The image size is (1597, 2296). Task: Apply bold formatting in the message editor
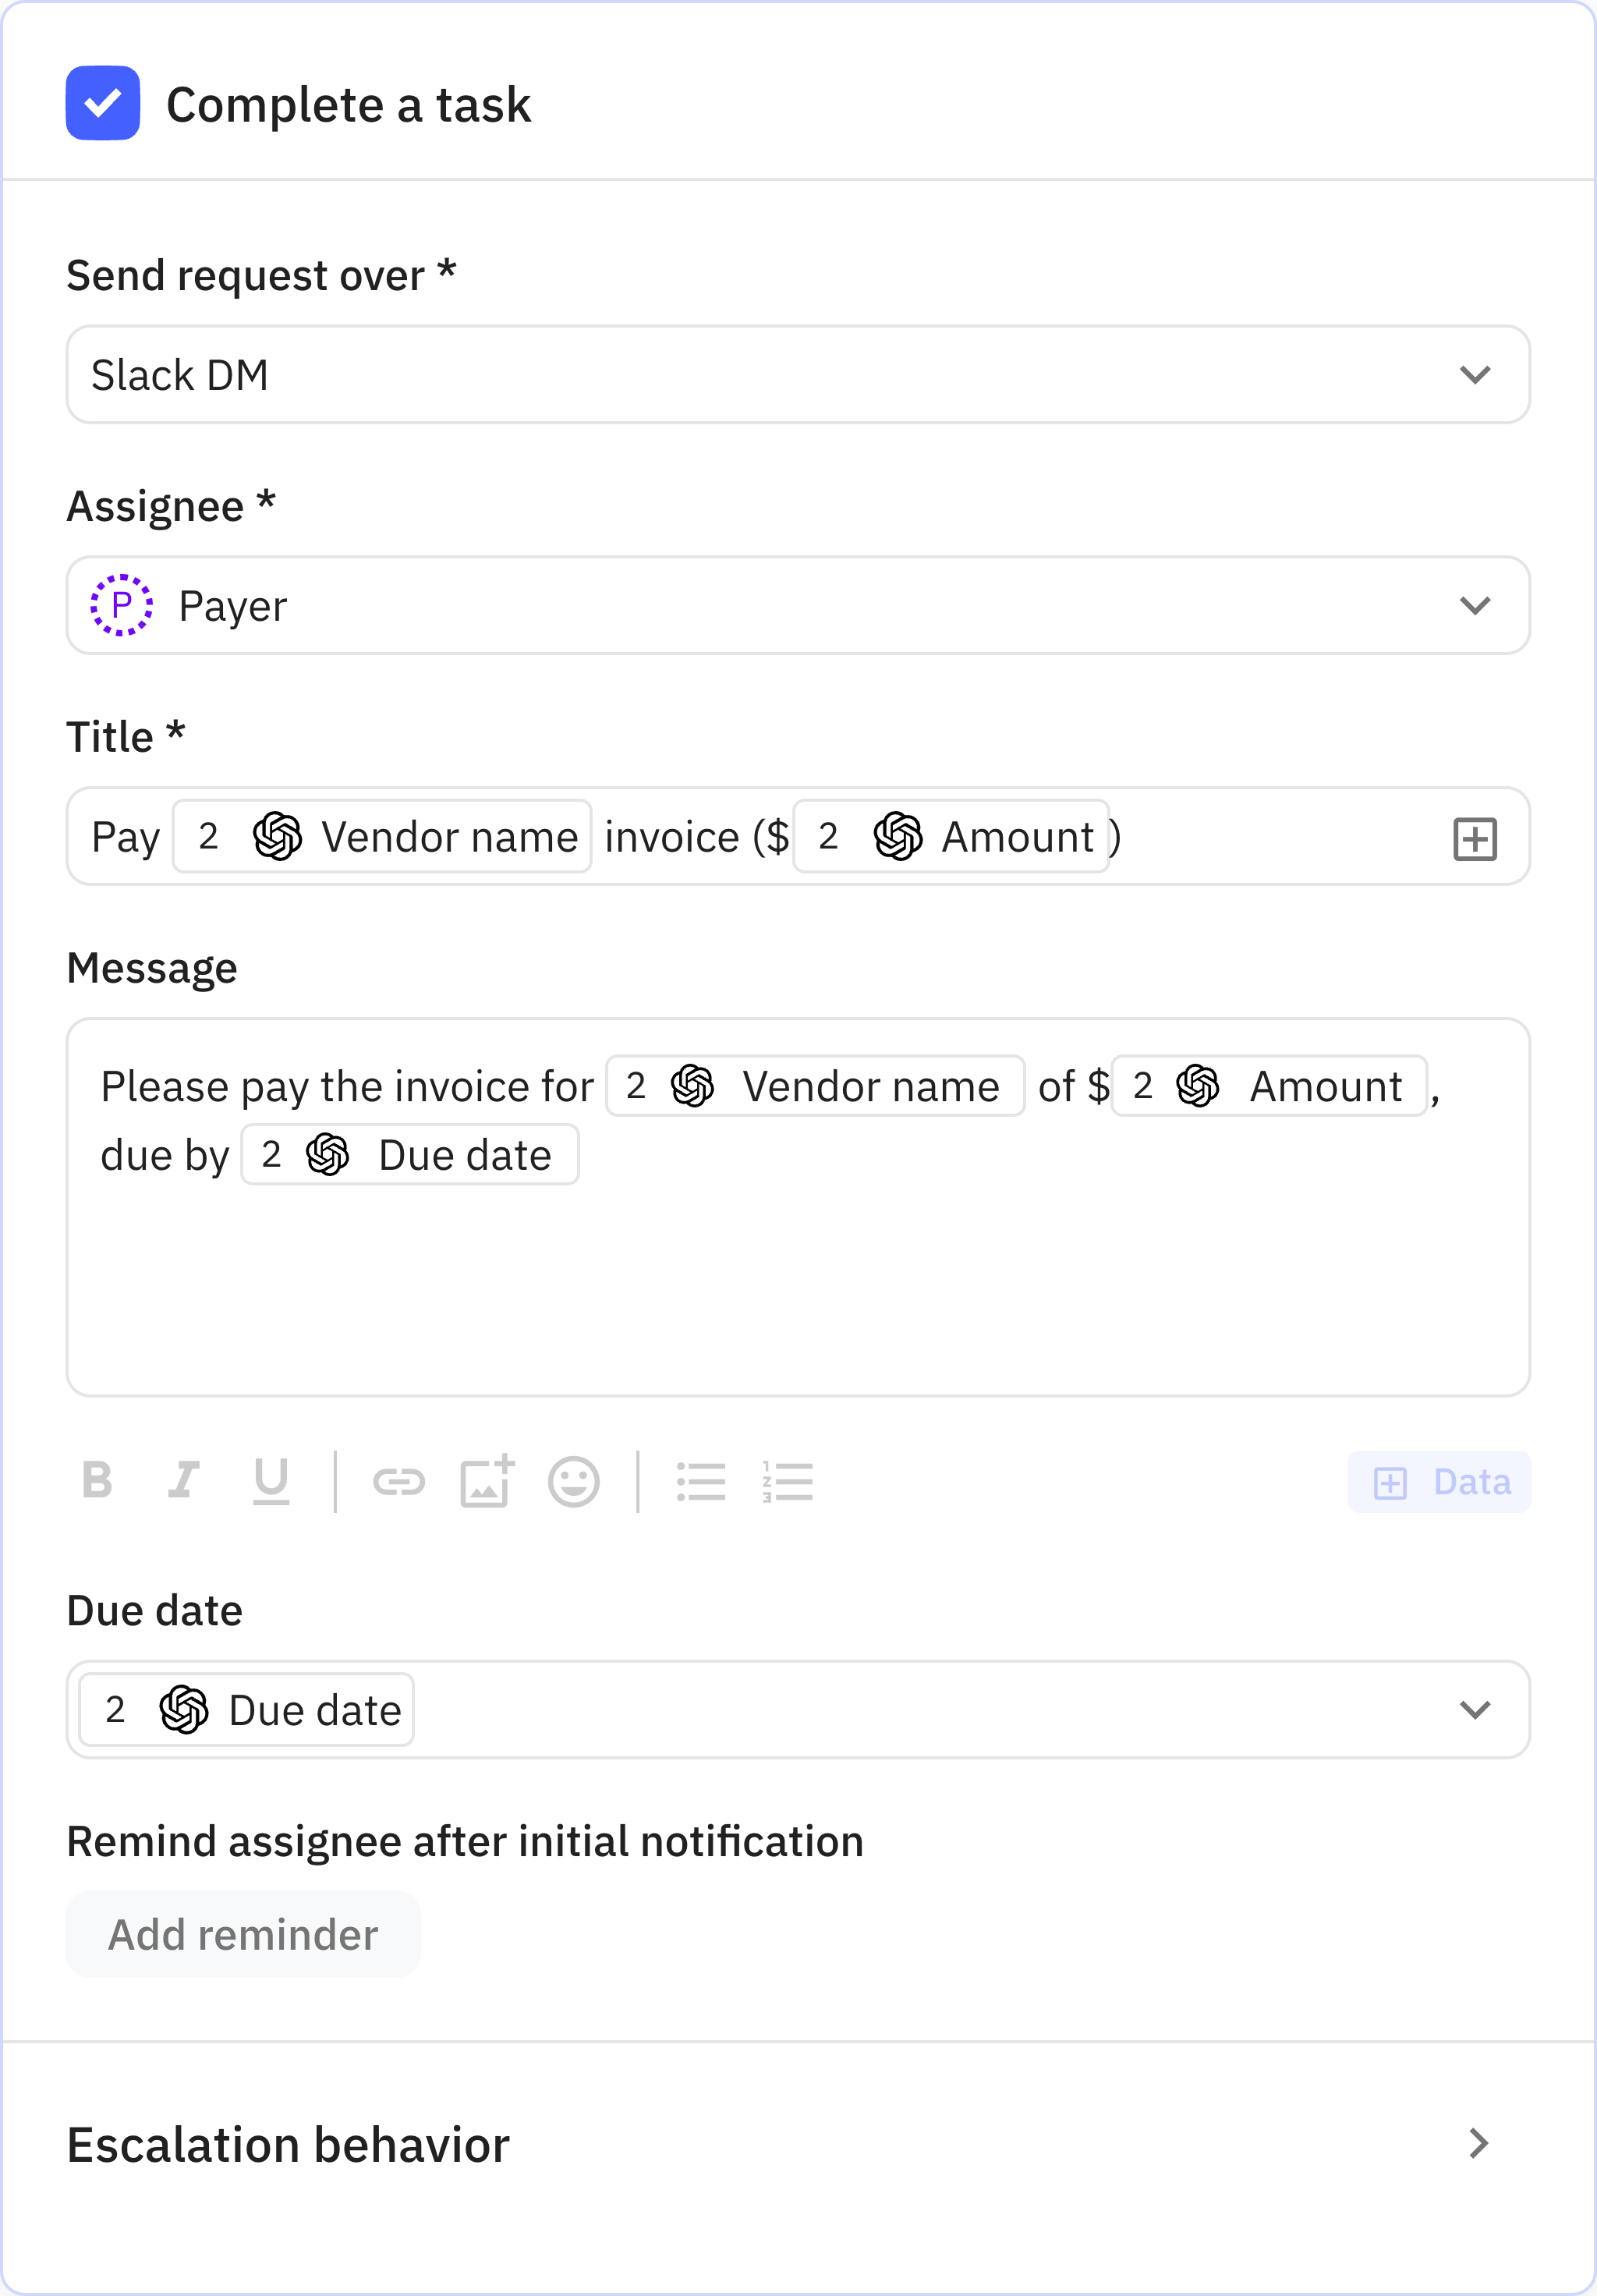97,1482
